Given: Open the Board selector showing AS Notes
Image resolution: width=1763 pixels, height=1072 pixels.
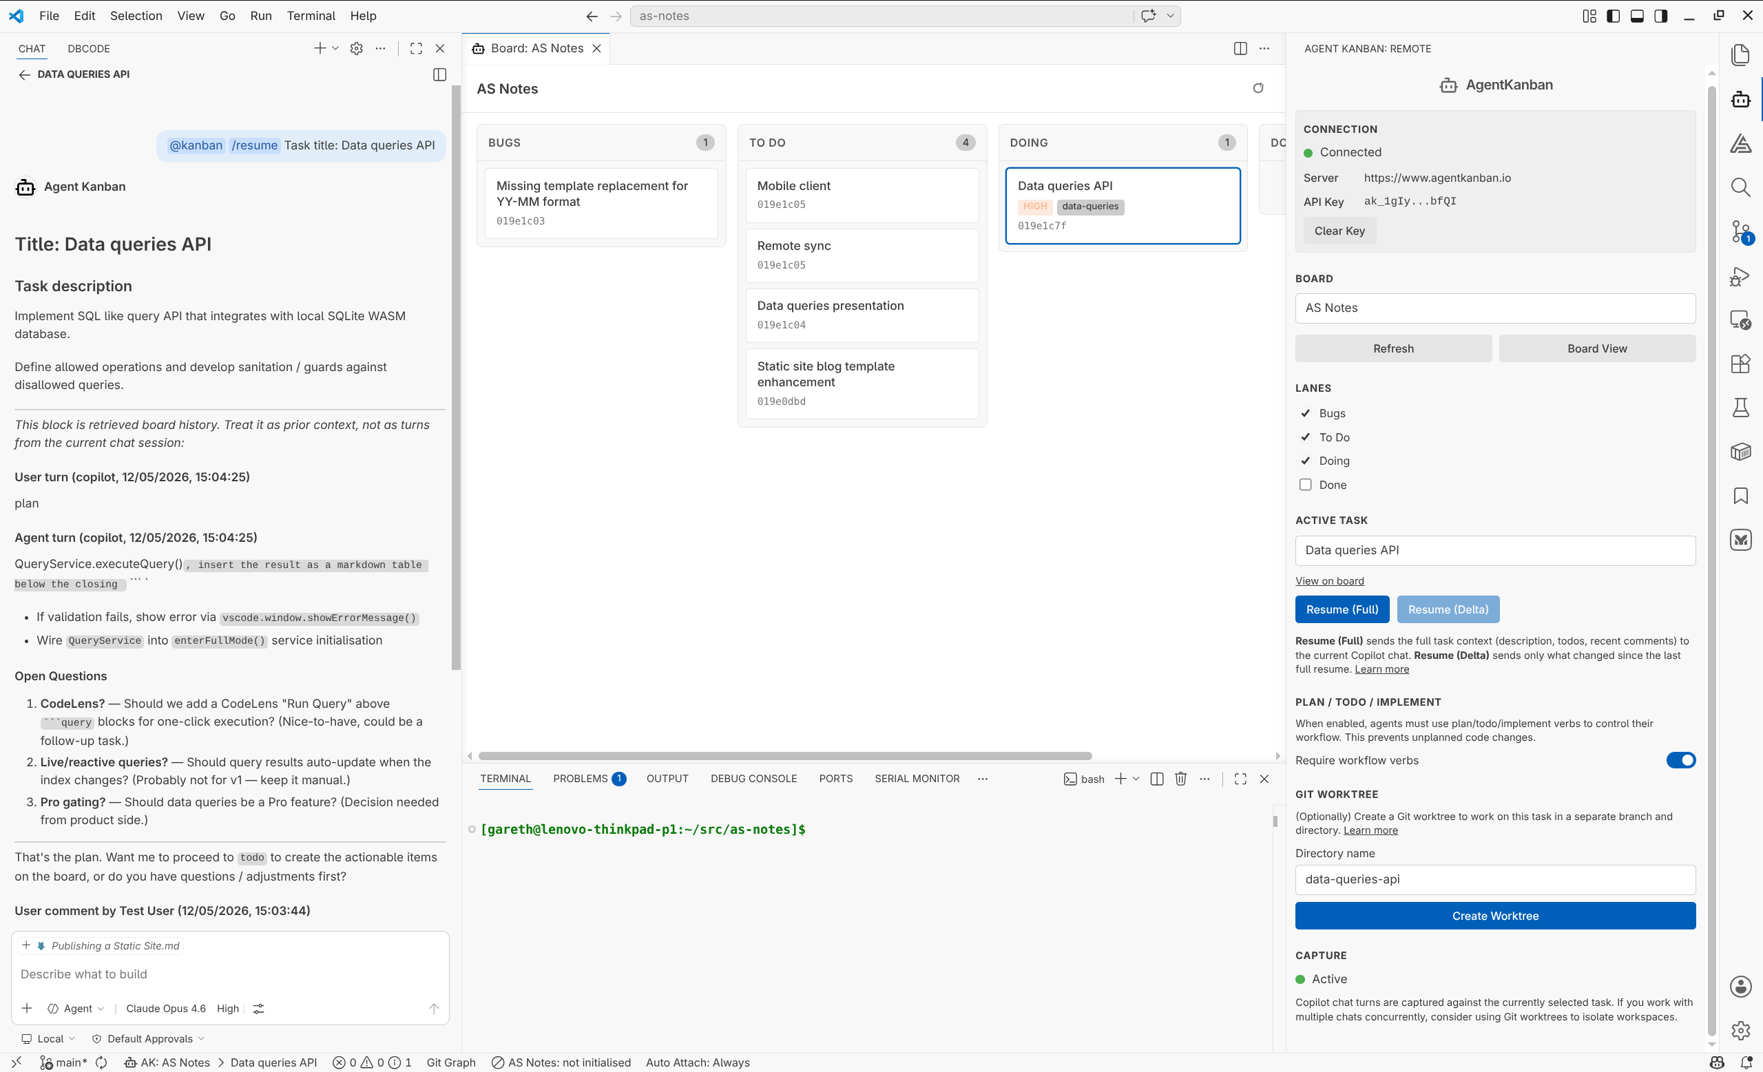Looking at the screenshot, I should [x=1494, y=308].
